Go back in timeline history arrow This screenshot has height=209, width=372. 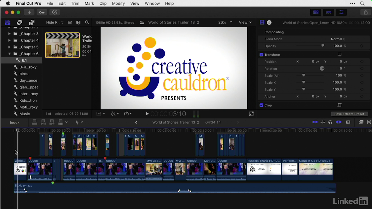136,122
